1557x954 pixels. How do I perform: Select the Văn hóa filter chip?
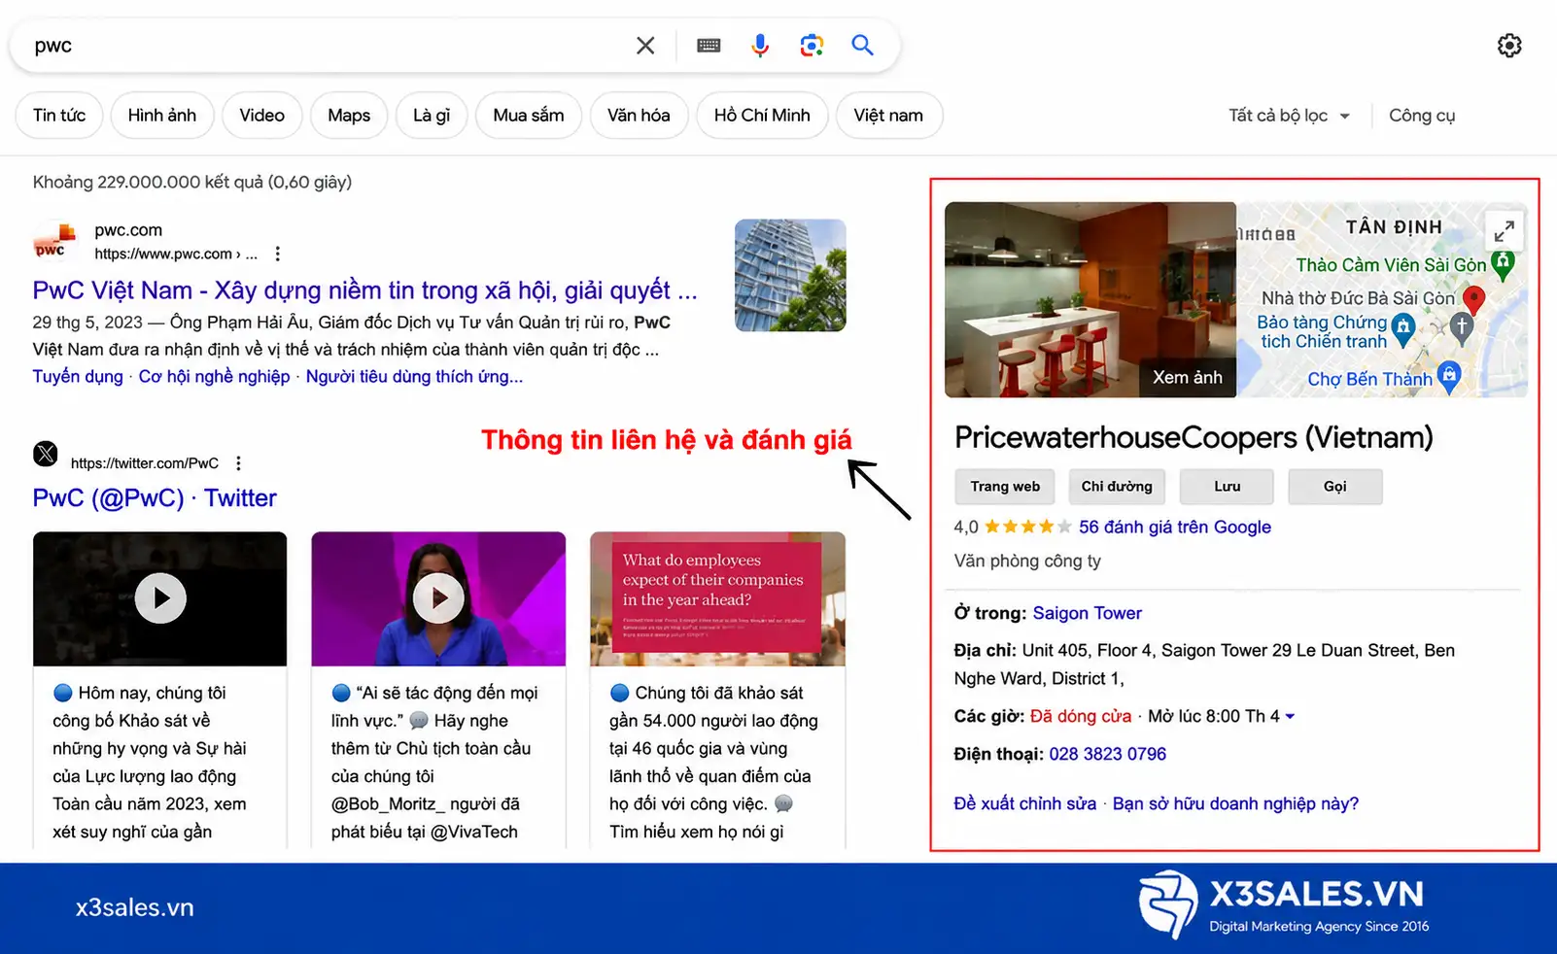coord(639,116)
